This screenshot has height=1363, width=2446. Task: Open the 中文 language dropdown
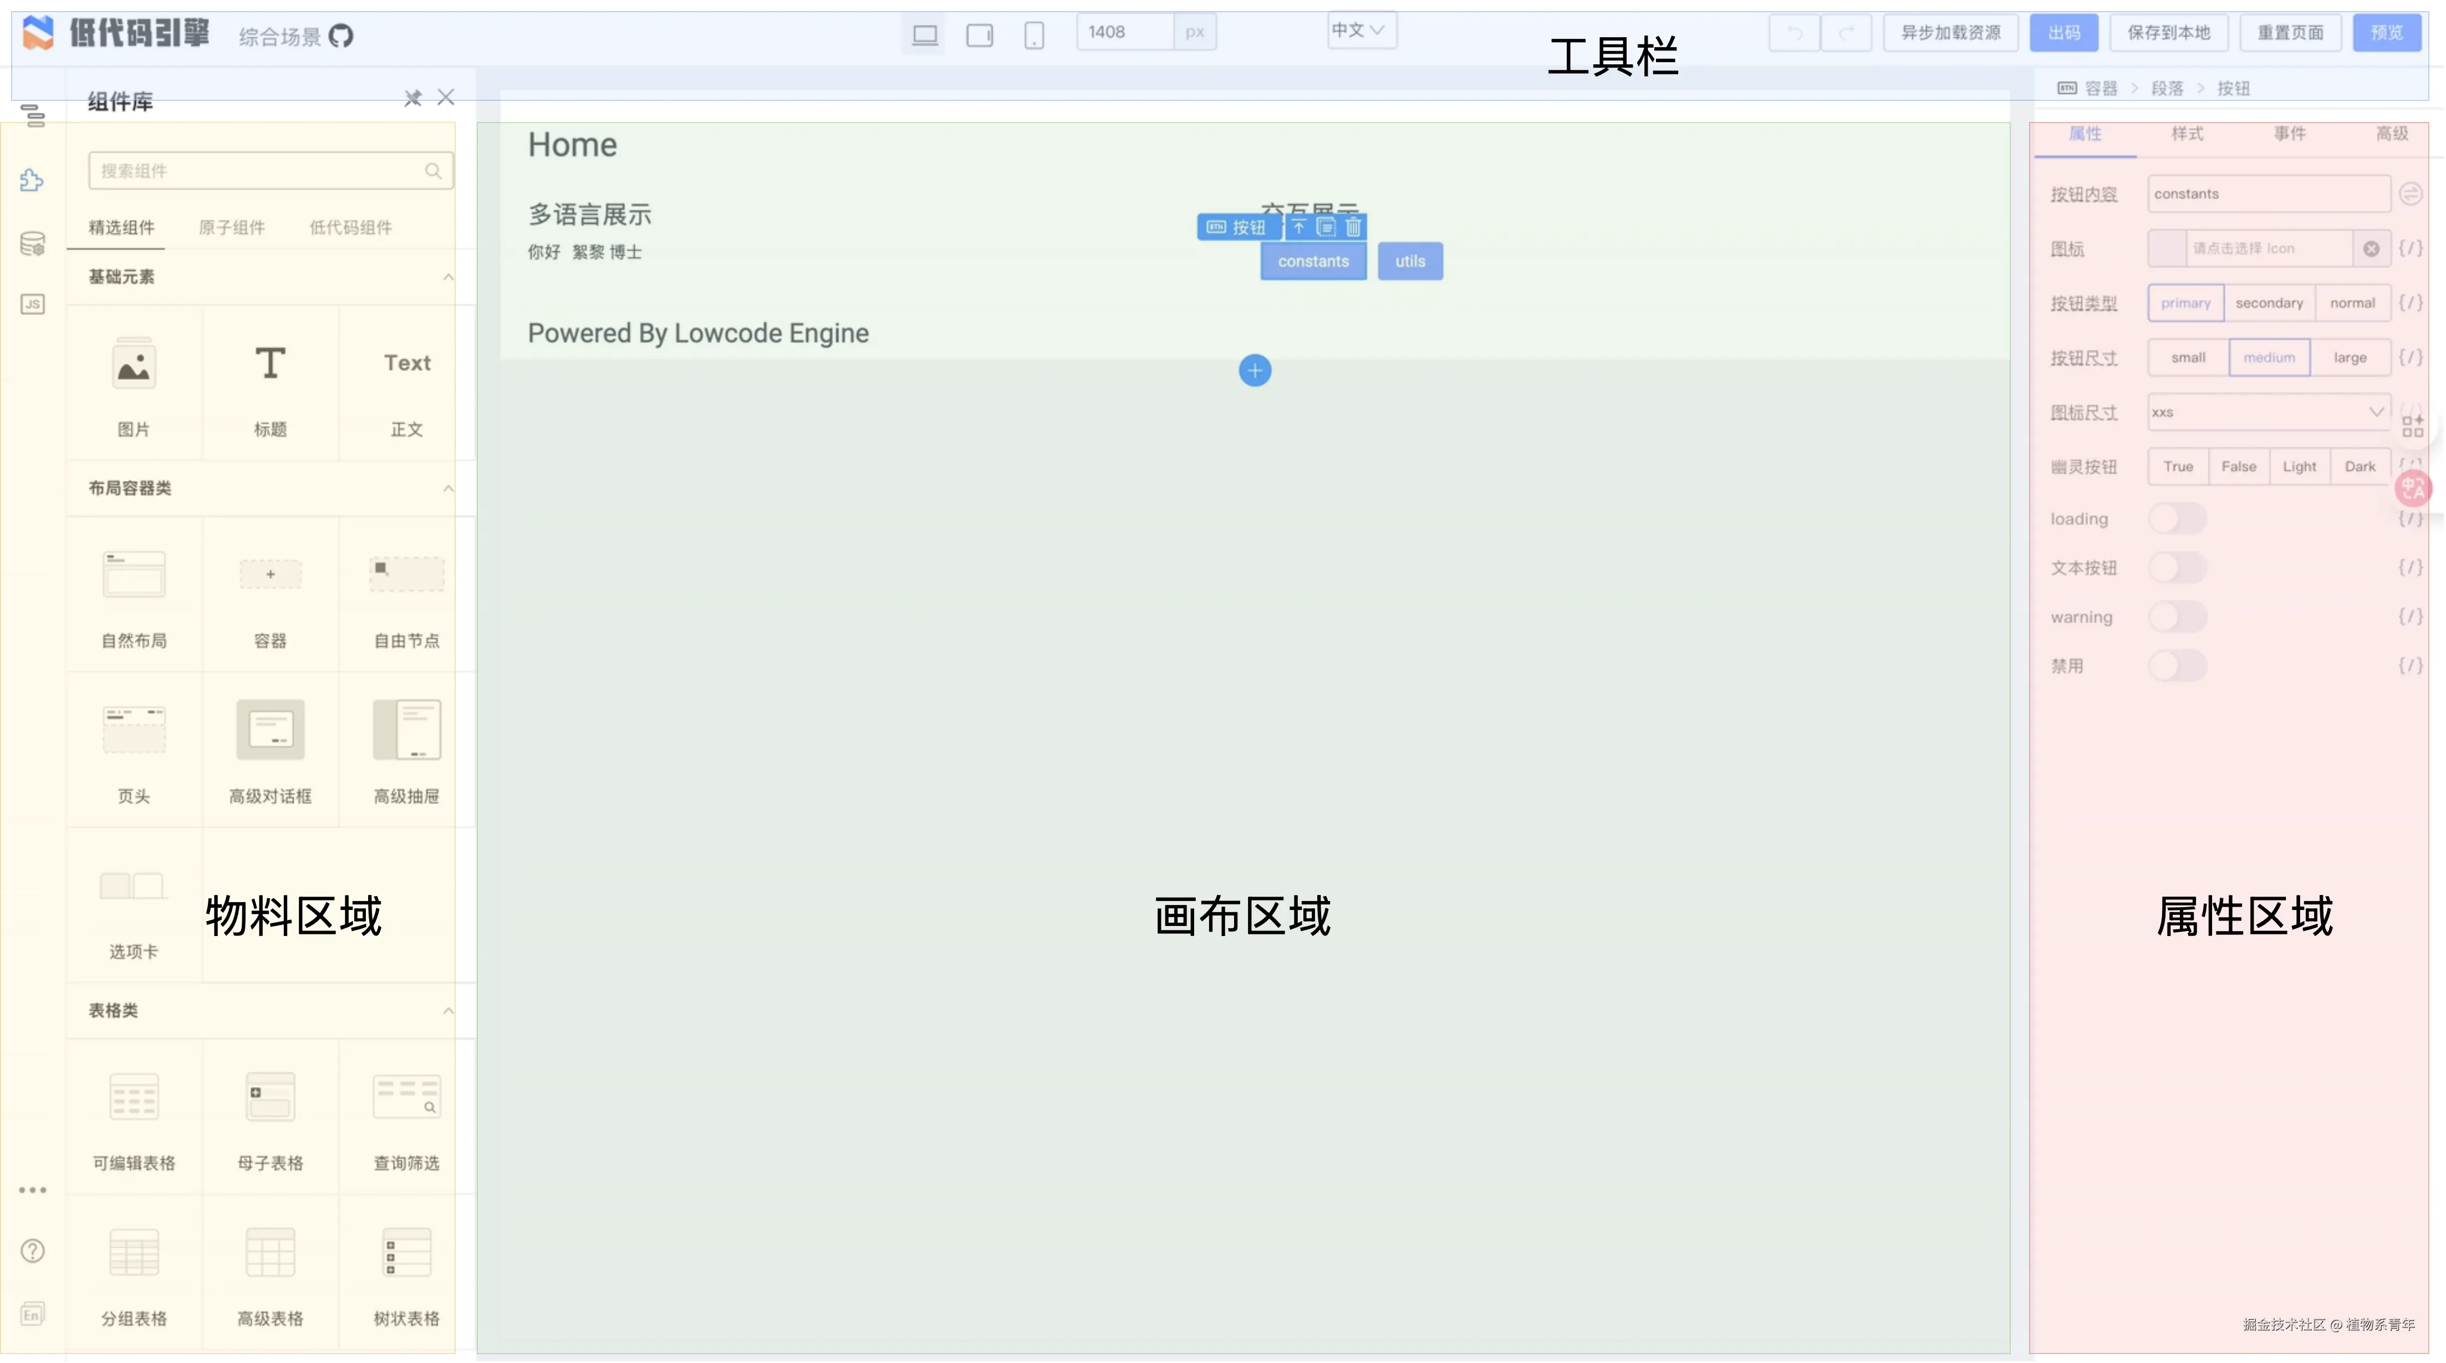tap(1359, 30)
